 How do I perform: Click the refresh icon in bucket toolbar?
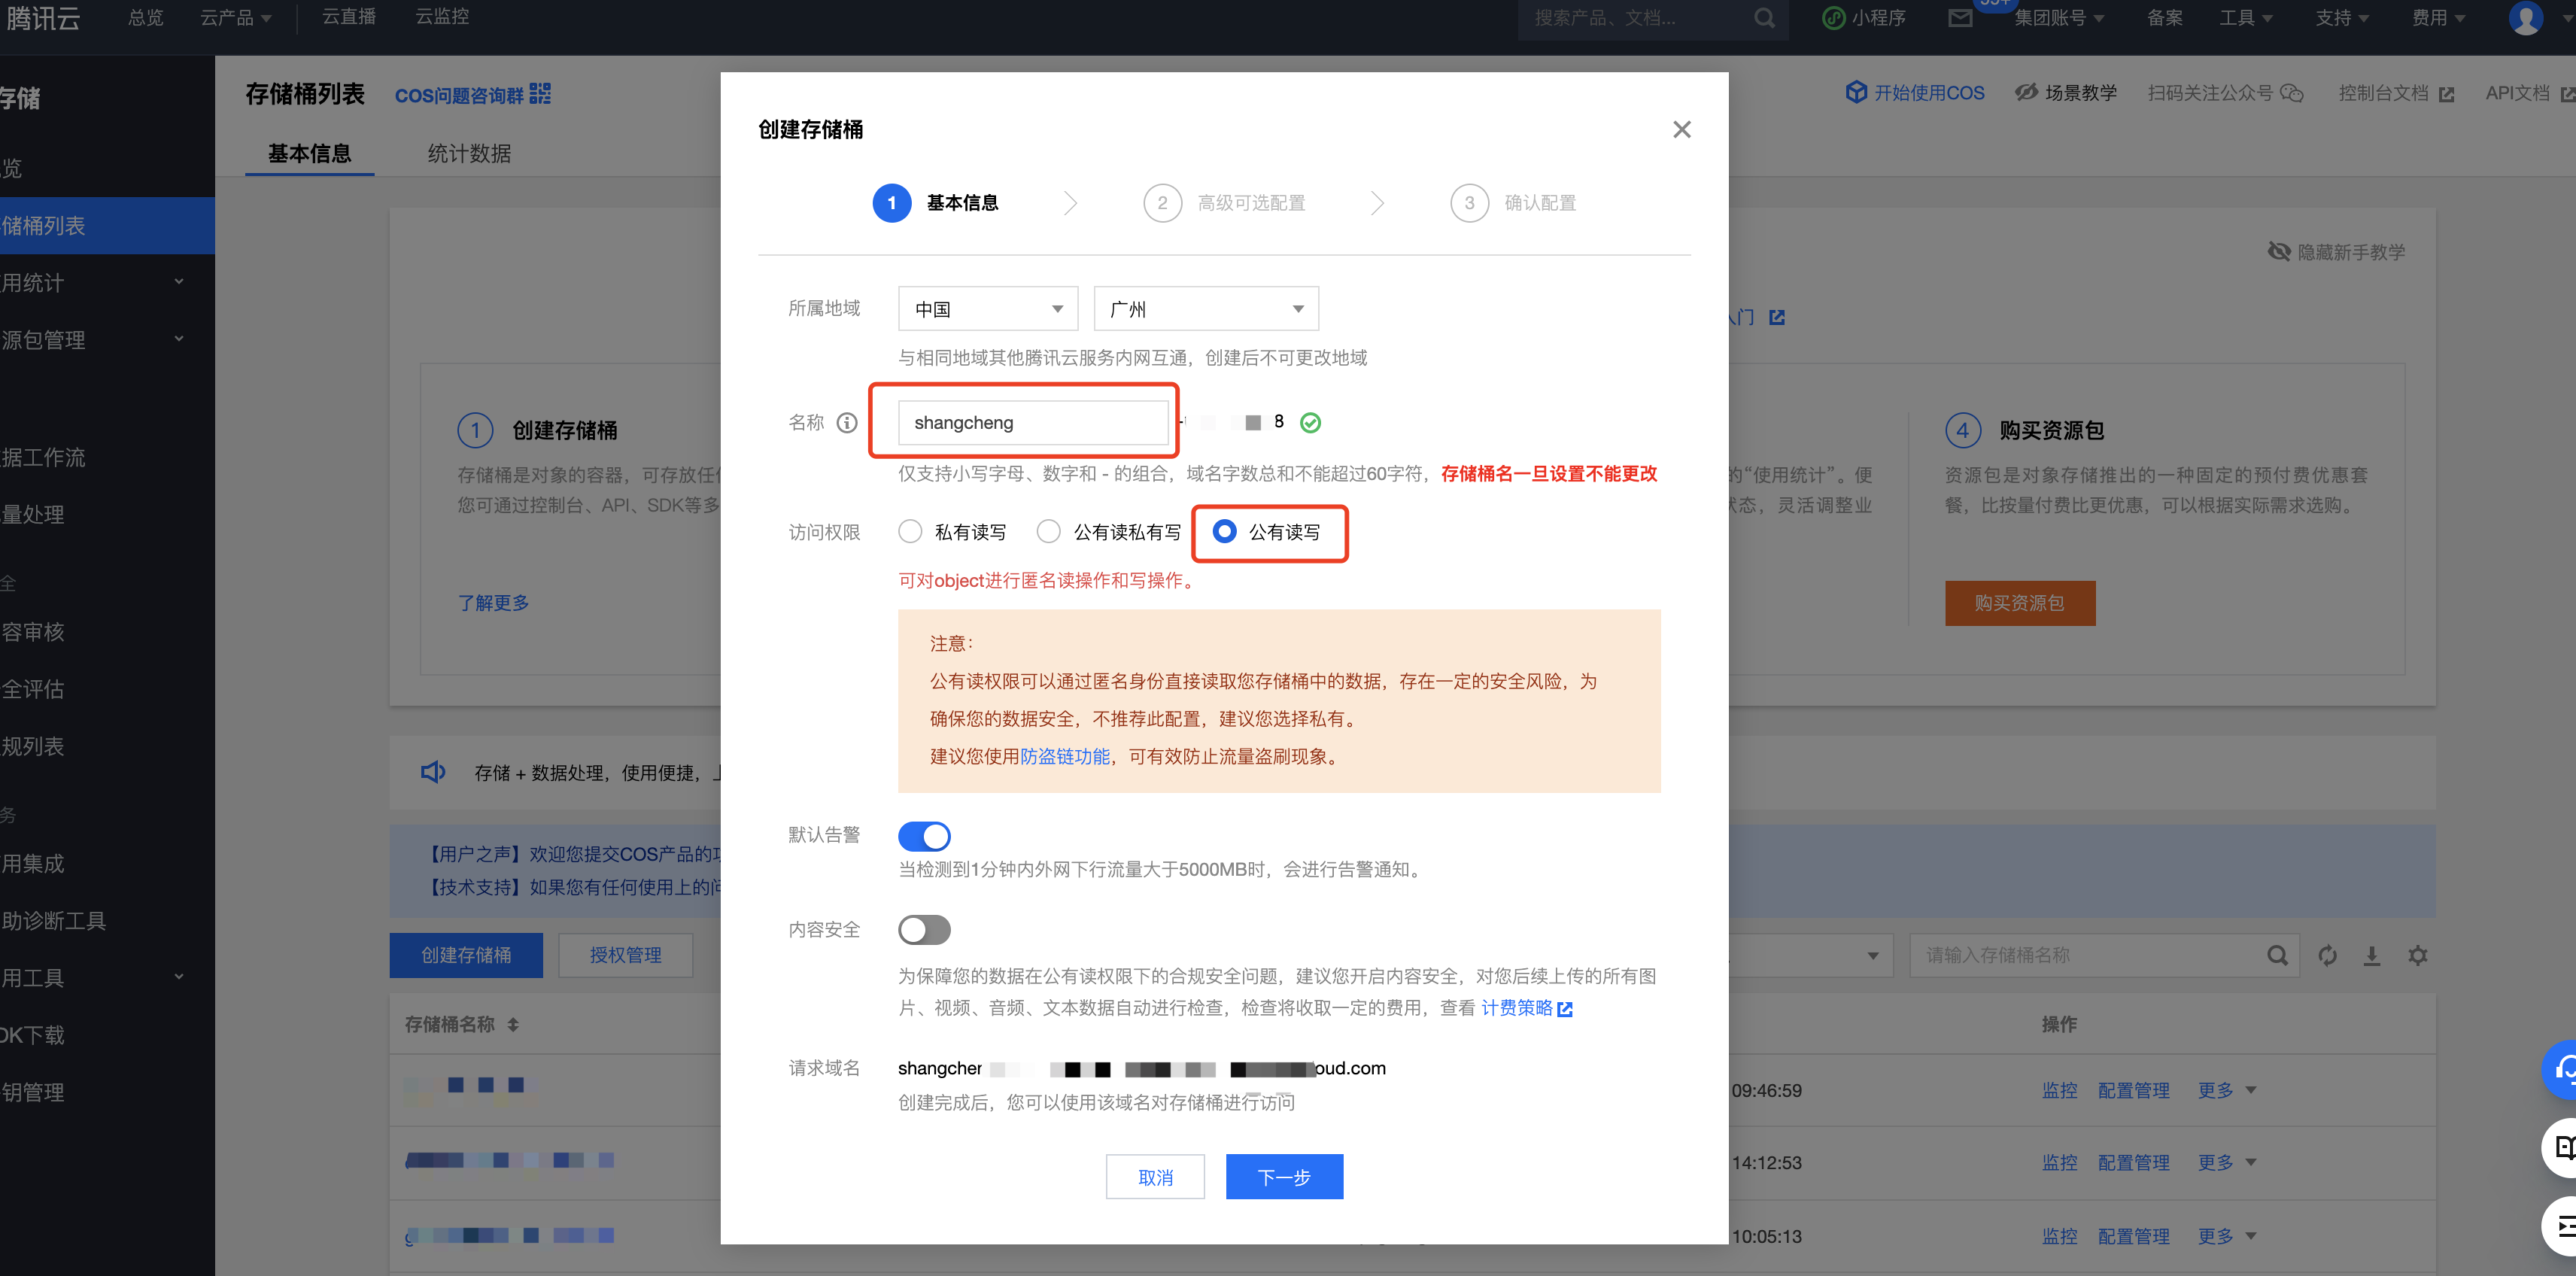[x=2327, y=955]
